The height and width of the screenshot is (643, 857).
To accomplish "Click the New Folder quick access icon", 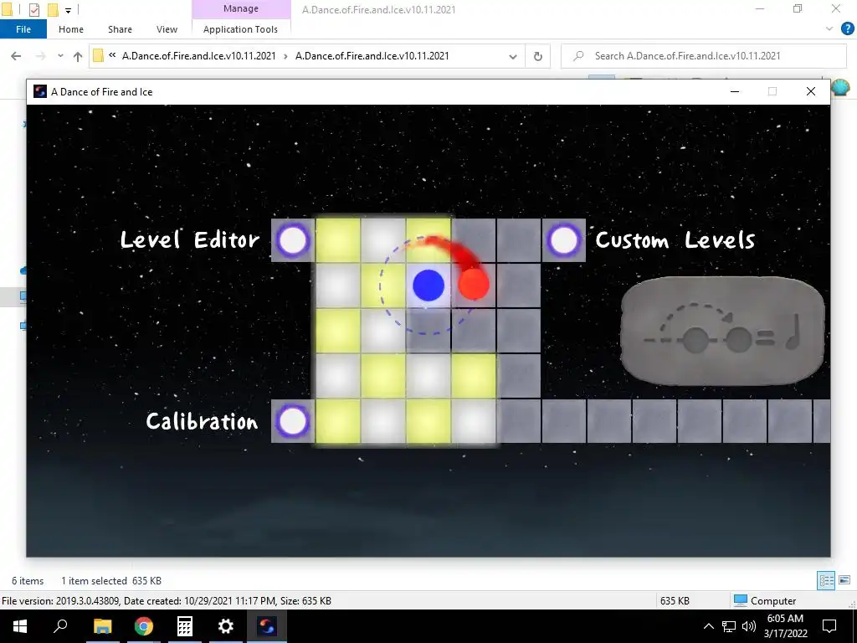I will coord(53,9).
